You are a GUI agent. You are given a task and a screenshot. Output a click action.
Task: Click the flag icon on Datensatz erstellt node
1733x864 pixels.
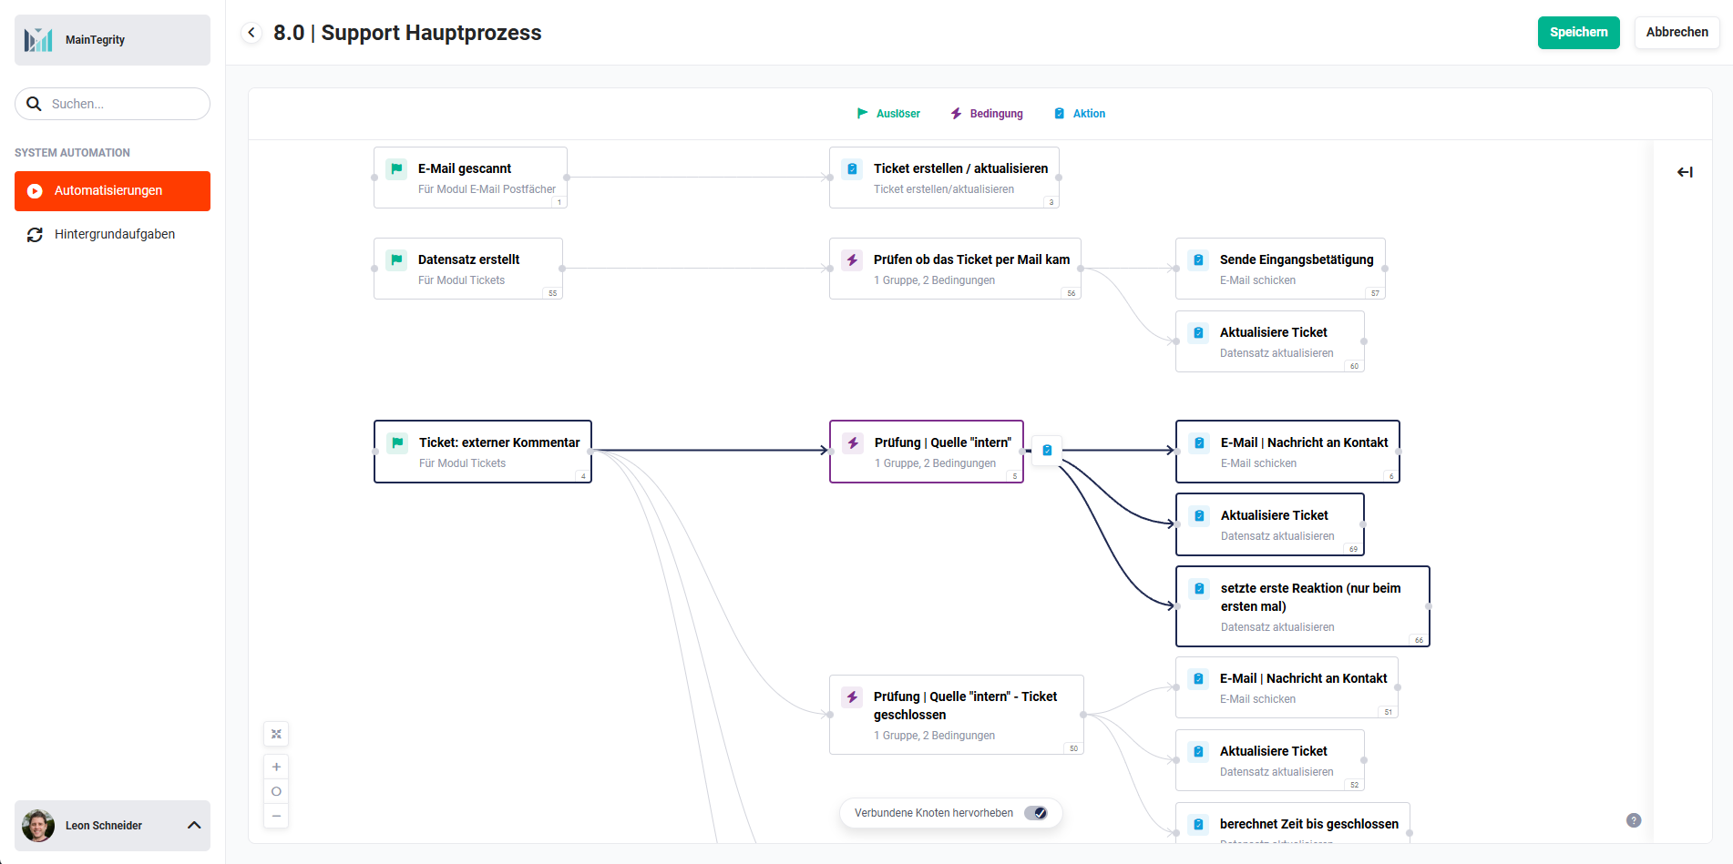396,259
